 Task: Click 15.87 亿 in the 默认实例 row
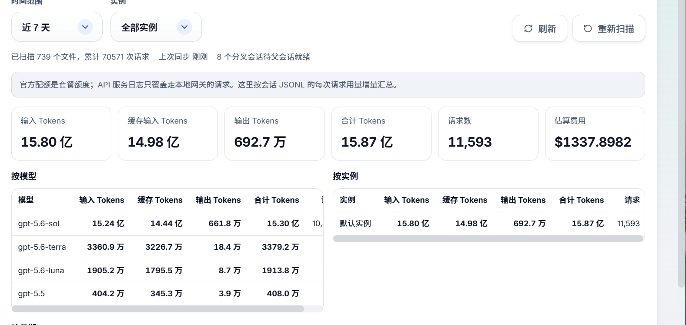coord(588,224)
